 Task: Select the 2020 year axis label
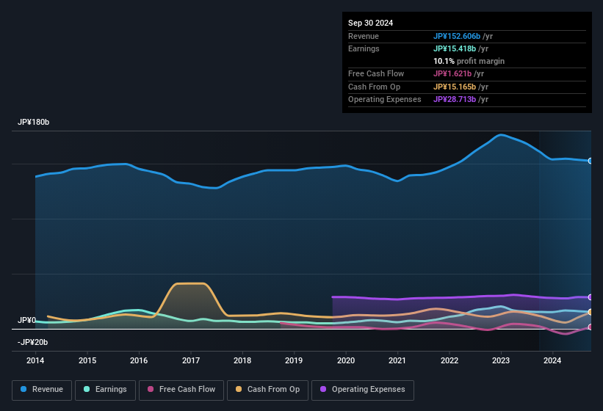pyautogui.click(x=346, y=360)
